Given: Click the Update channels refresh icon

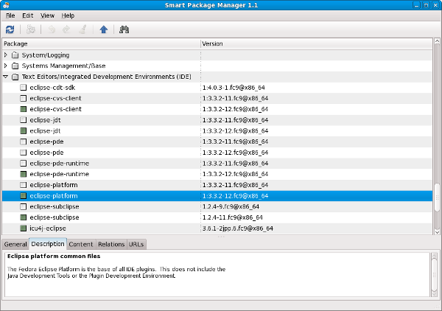Looking at the screenshot, I should click(10, 29).
